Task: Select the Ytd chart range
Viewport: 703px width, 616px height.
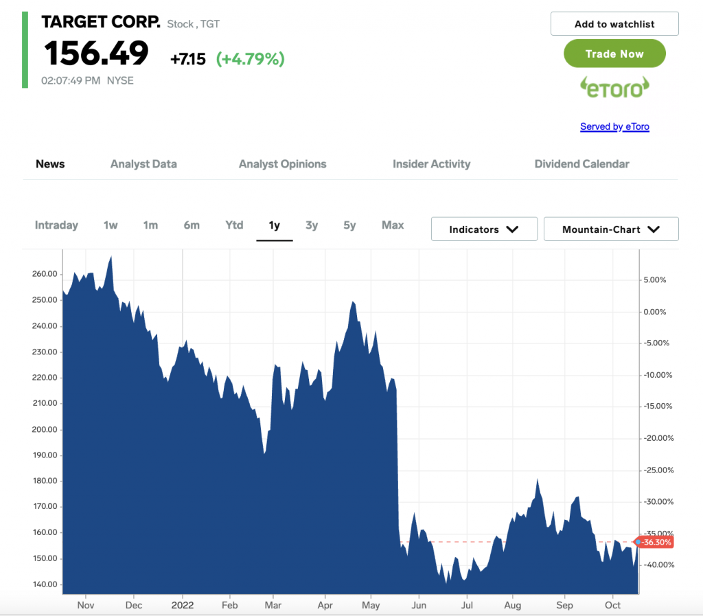Action: pos(234,225)
